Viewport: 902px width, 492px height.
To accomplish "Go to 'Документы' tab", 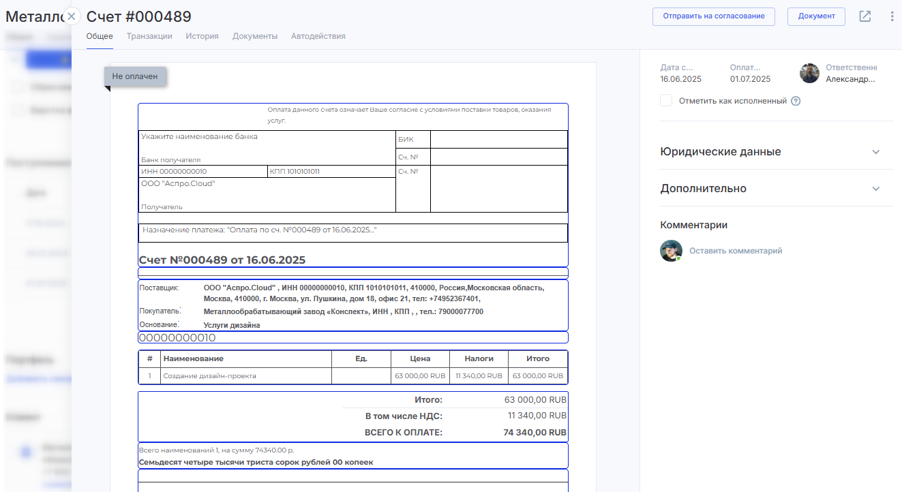I will point(255,36).
